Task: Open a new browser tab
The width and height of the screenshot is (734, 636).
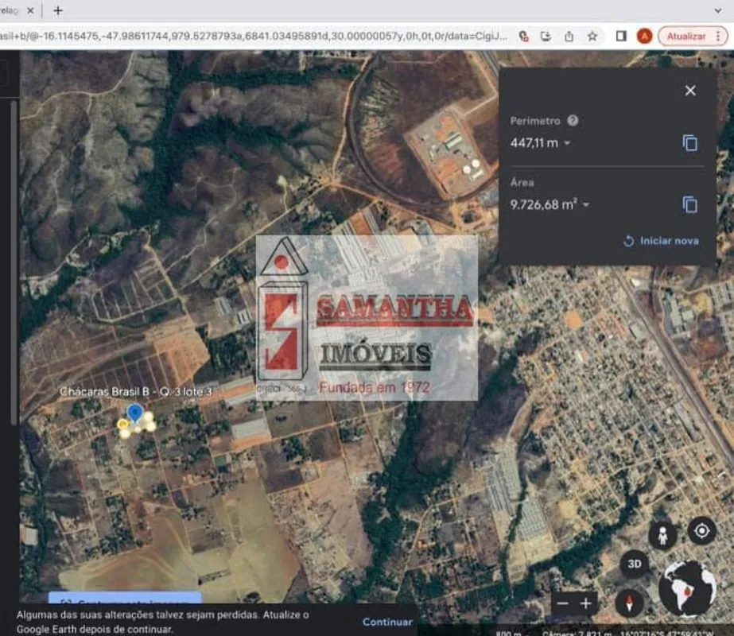Action: pos(57,10)
